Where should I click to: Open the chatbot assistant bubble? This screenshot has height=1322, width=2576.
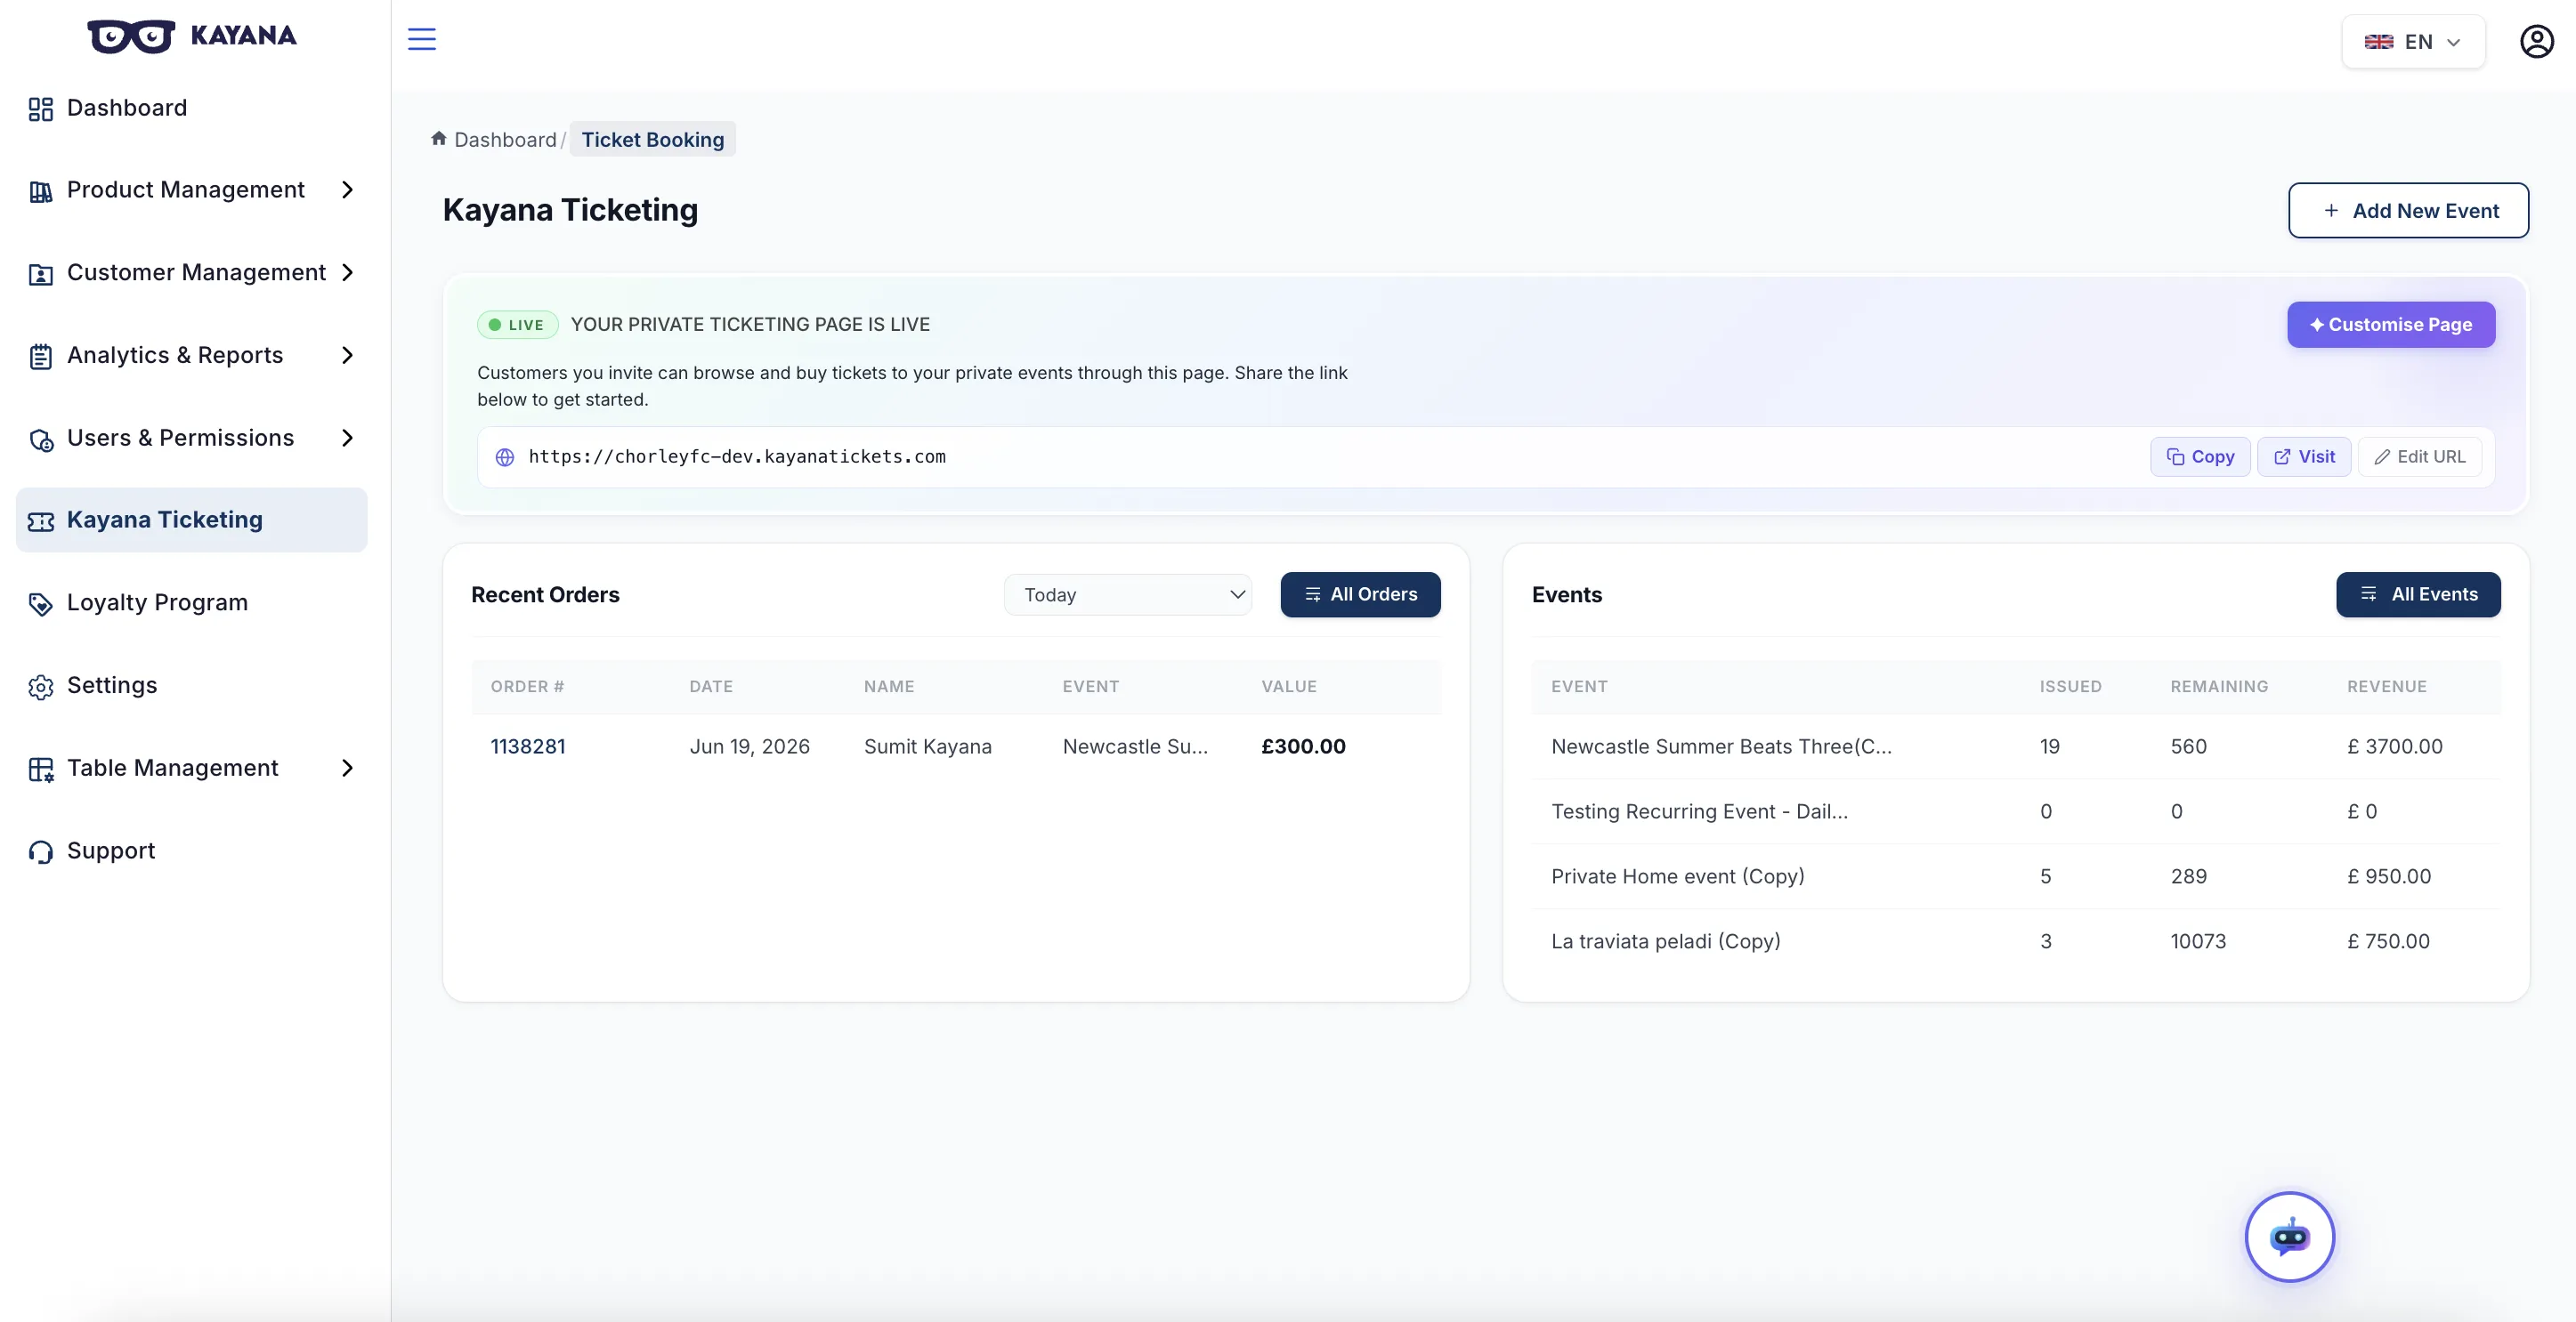tap(2289, 1236)
